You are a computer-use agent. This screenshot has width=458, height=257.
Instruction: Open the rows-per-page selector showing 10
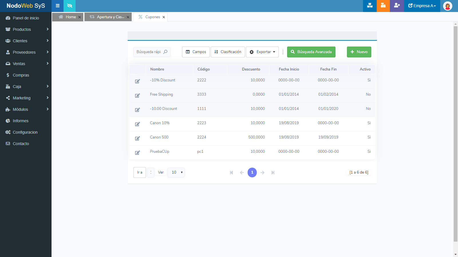(x=176, y=172)
